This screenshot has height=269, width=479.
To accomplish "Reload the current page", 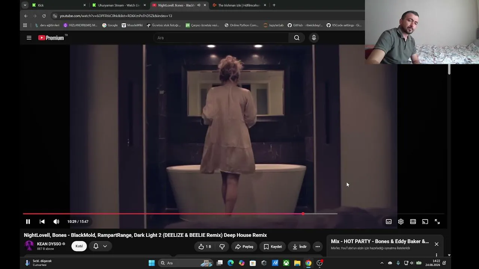I will tap(44, 16).
